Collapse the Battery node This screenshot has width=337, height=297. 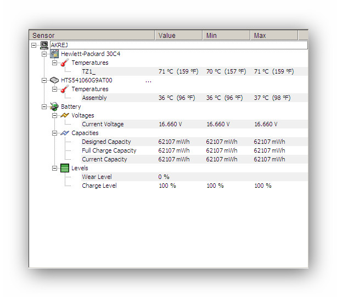pos(44,107)
